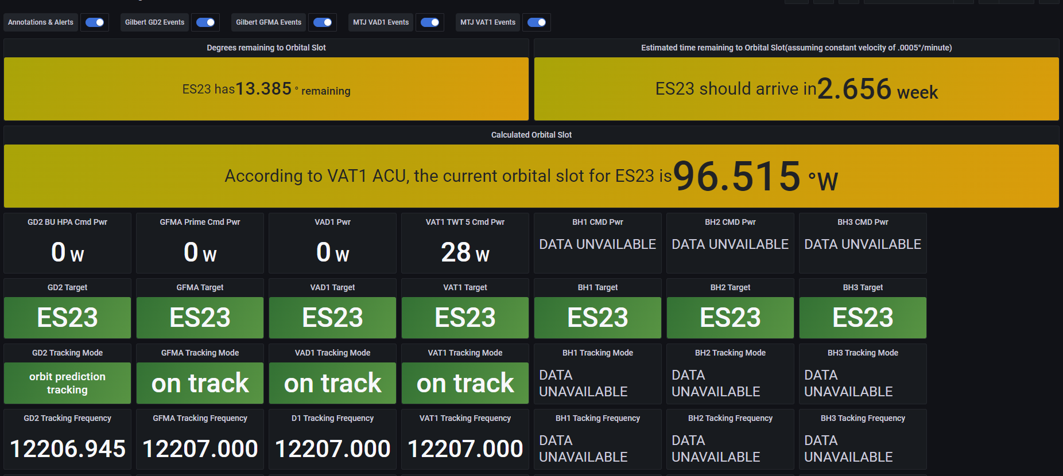Image resolution: width=1063 pixels, height=476 pixels.
Task: Select the GD2 Tracking Mode panel title
Action: (x=67, y=353)
